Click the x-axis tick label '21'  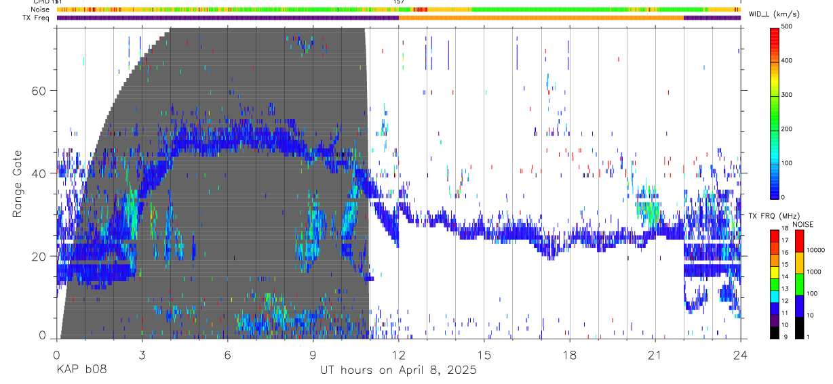tap(655, 354)
